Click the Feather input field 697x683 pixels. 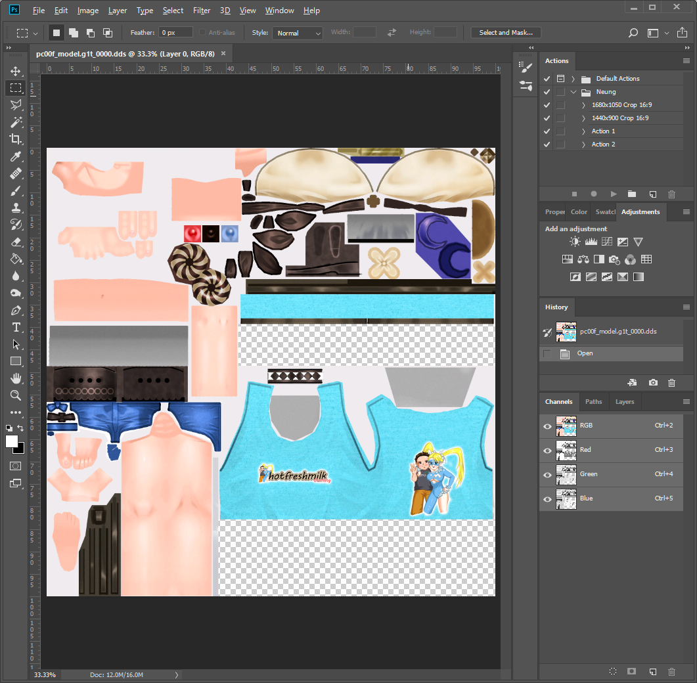pyautogui.click(x=175, y=32)
